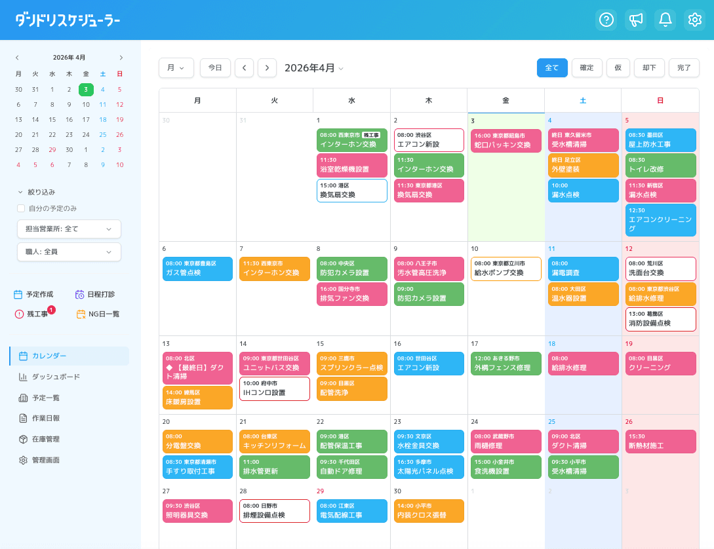Viewport: 714px width, 549px height.
Task: Open the NG日一覧 icon
Action: (x=81, y=314)
